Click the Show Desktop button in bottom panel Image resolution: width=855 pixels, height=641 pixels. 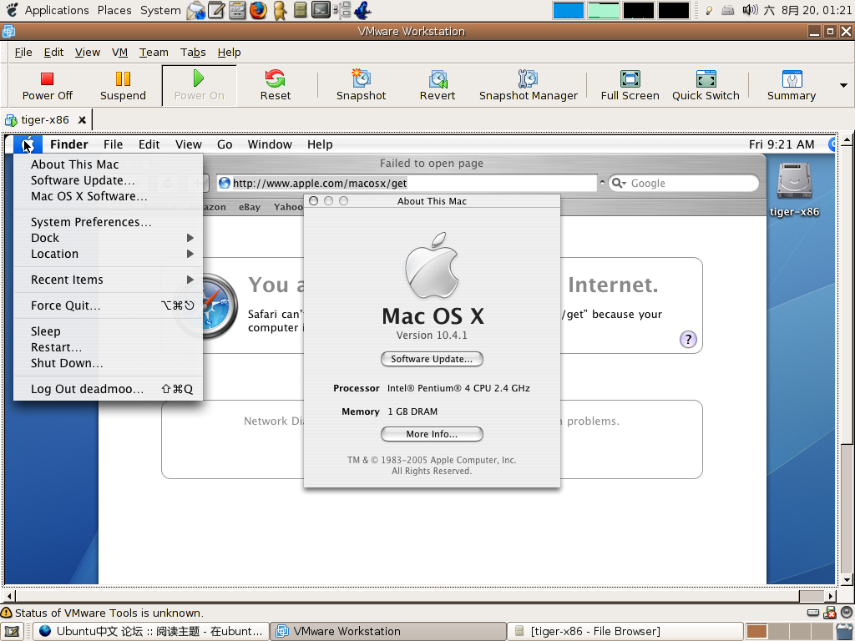click(12, 631)
